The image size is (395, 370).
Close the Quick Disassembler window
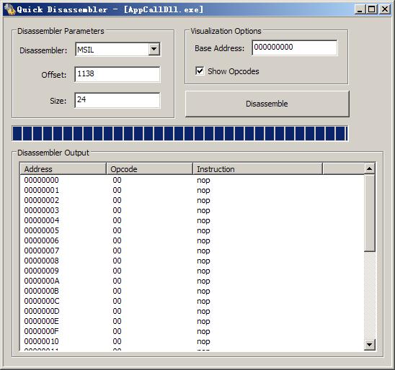click(x=385, y=9)
